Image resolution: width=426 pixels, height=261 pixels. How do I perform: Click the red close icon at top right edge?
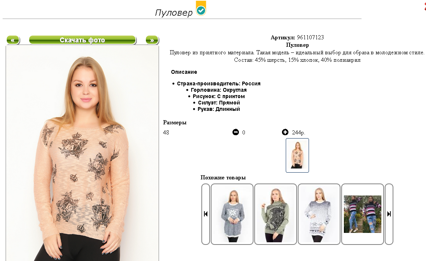coord(425,6)
